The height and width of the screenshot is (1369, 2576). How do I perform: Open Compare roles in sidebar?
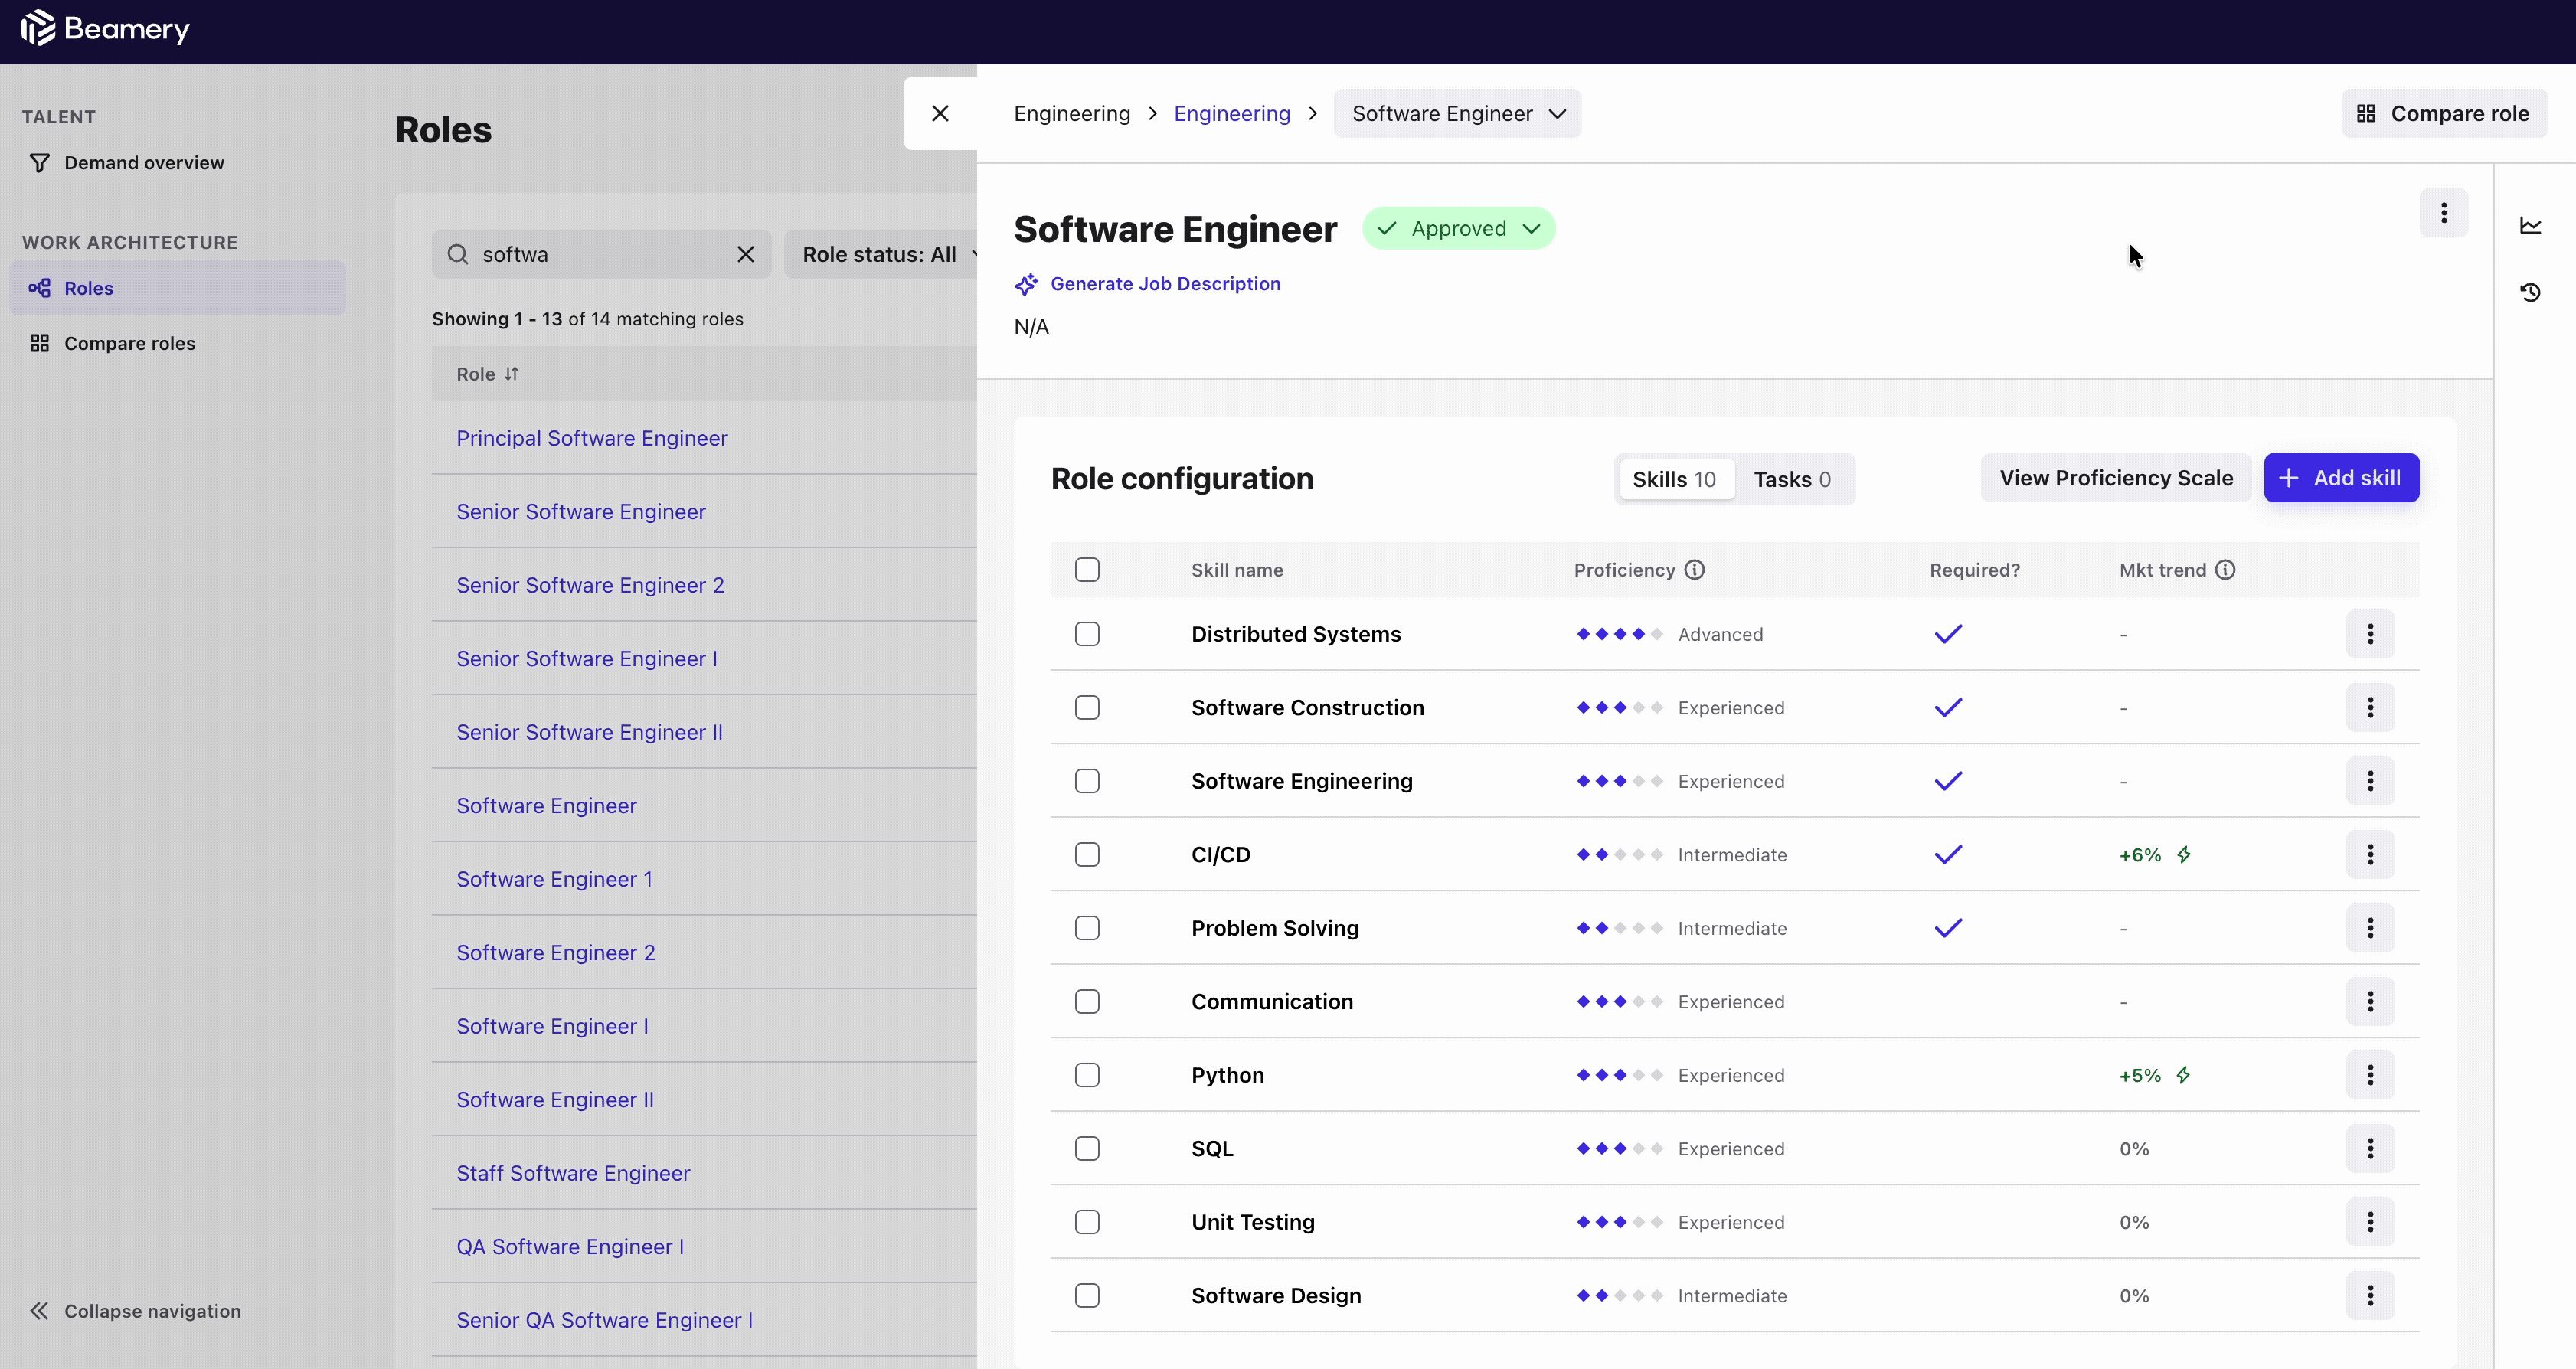pos(130,343)
